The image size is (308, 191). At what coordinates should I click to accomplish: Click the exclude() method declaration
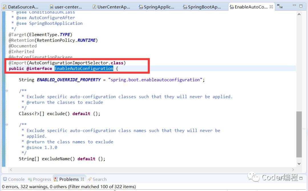pyautogui.click(x=60, y=114)
